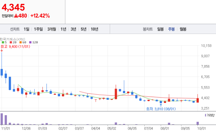
Task: Click the 06/05 date axis label
Action: 132,128
